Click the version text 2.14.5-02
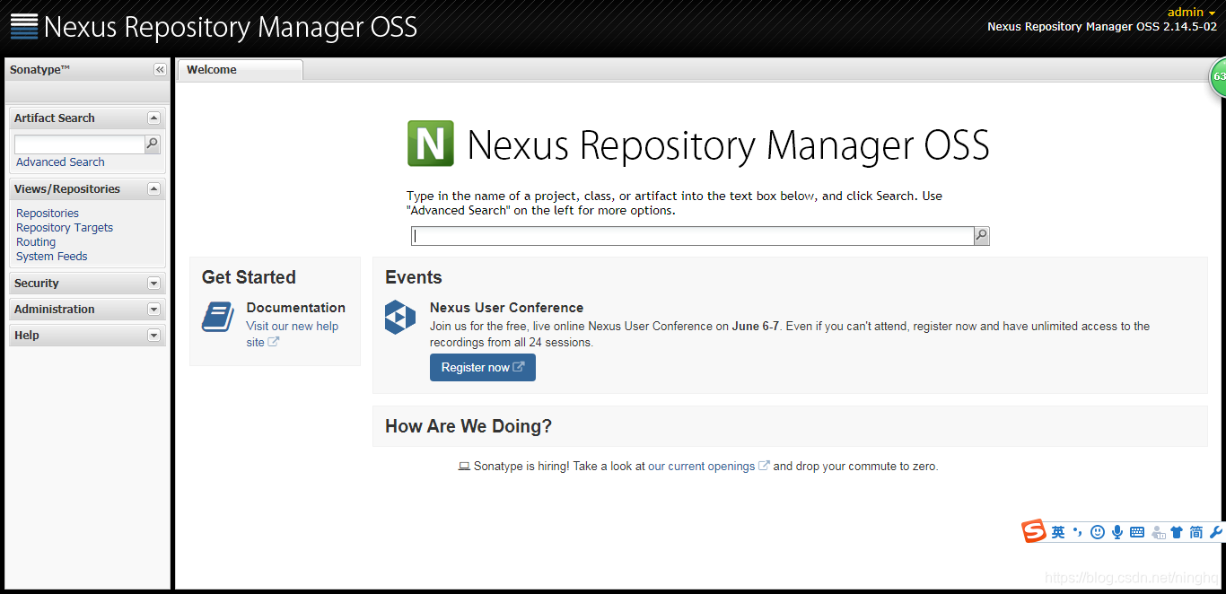 coord(1190,27)
